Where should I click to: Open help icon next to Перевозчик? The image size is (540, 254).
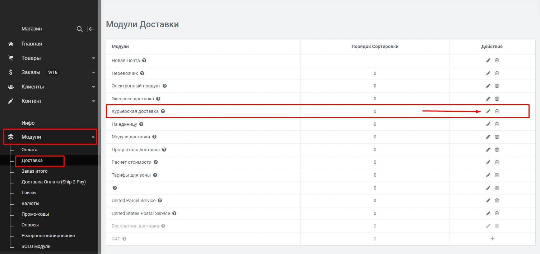[x=142, y=73]
